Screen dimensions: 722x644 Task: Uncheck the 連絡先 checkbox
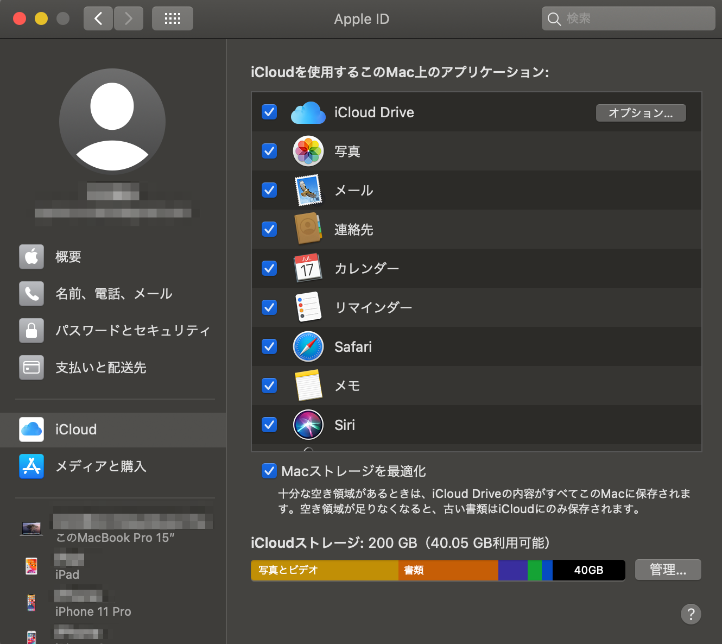[269, 229]
